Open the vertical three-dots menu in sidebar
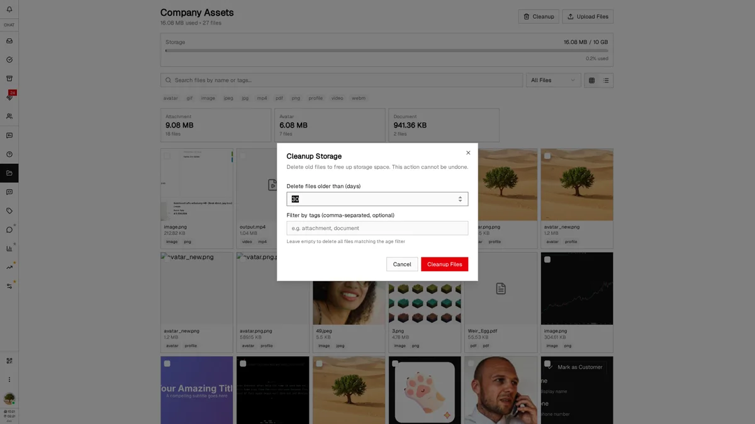This screenshot has width=755, height=424. coord(9,379)
